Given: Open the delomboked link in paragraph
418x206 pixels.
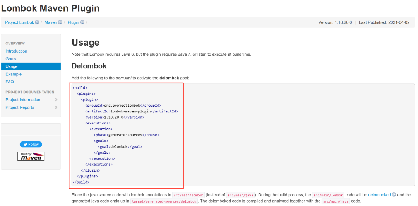Looking at the screenshot, I should pyautogui.click(x=379, y=195).
